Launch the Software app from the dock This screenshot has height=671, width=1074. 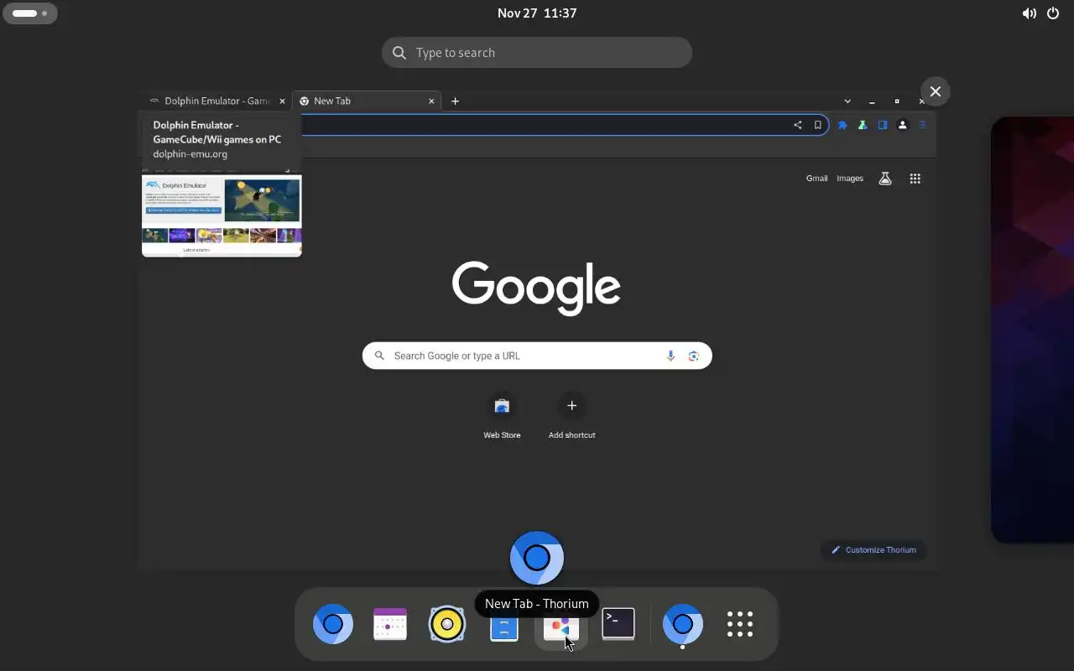tap(560, 626)
